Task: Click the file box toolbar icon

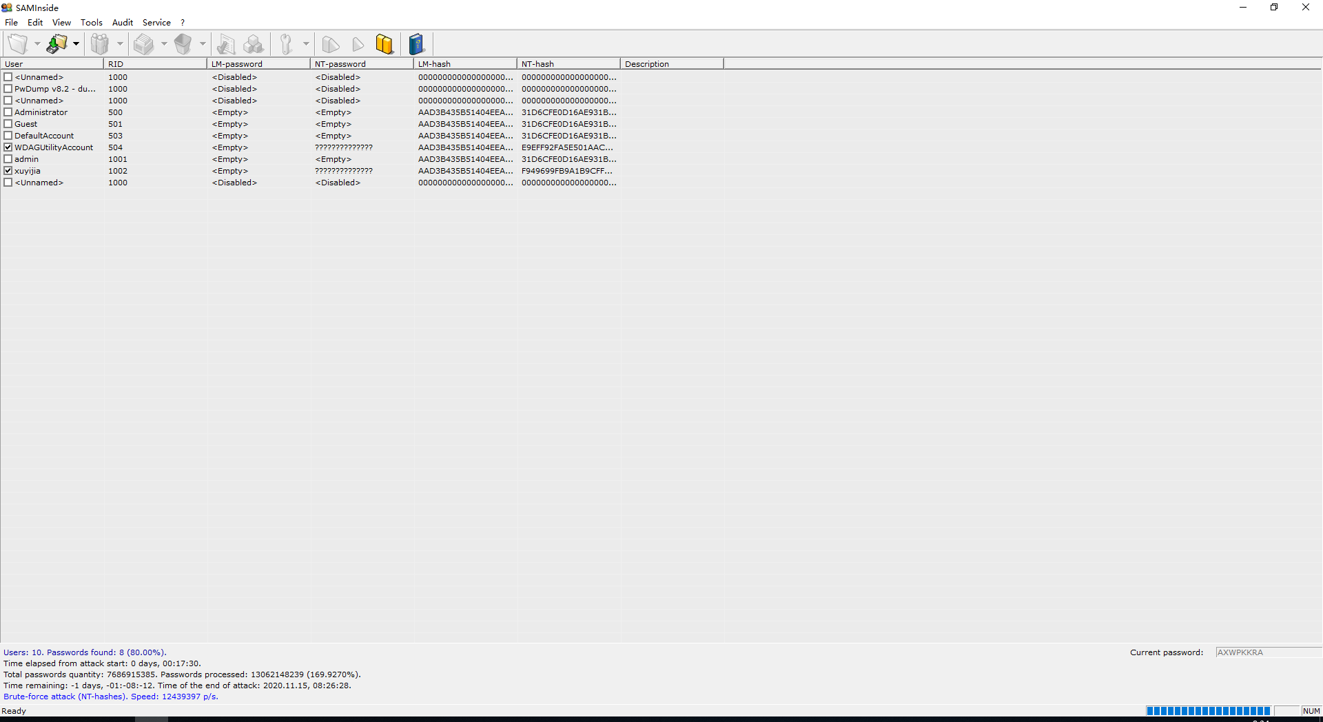Action: 144,44
